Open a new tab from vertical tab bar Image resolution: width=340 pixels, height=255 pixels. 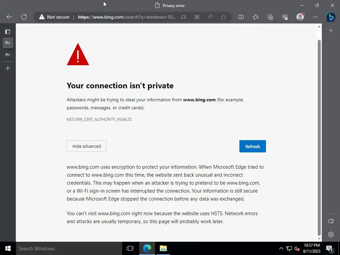click(8, 68)
